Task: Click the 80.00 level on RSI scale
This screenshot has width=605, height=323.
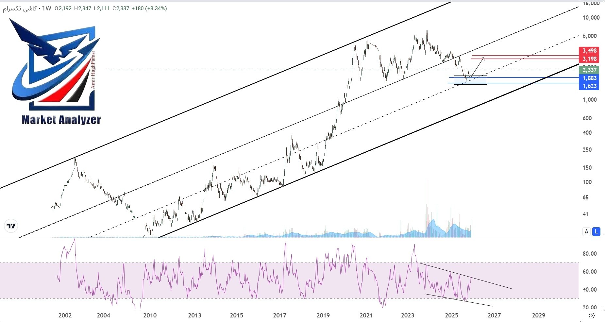Action: pyautogui.click(x=590, y=254)
